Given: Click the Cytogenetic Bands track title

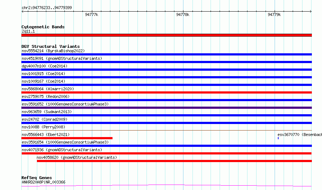Looking at the screenshot, I should coord(43,27).
